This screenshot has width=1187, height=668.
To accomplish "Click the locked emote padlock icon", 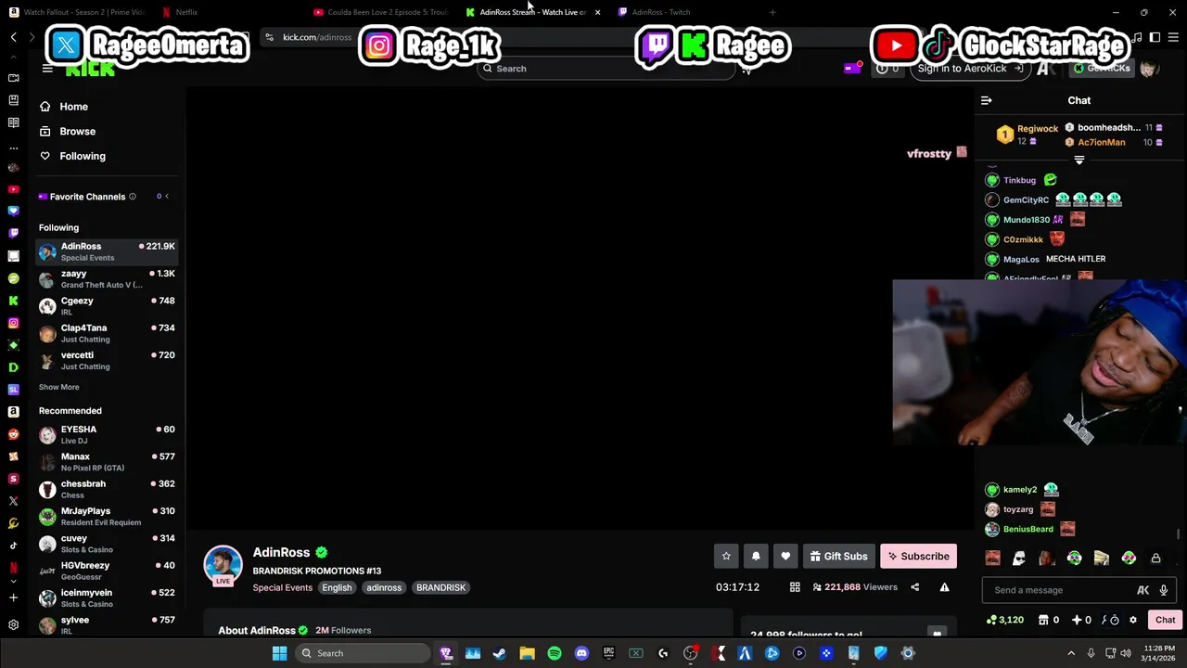I will tap(1155, 559).
